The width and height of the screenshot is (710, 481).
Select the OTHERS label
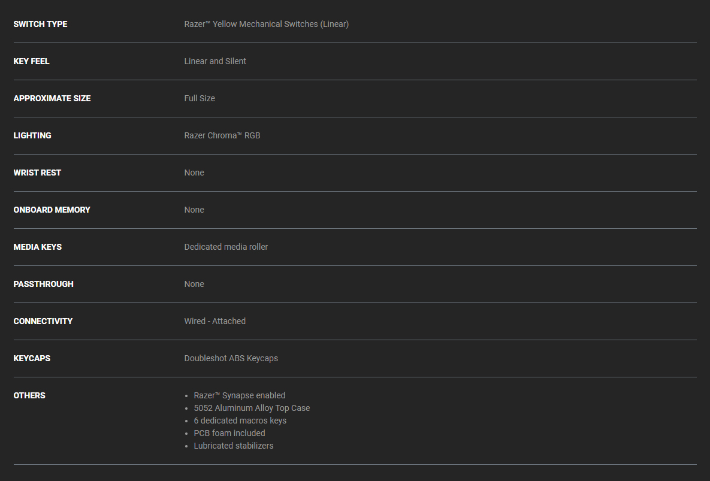pyautogui.click(x=29, y=395)
